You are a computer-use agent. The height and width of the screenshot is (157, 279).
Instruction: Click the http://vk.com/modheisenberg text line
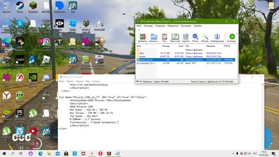88,85
